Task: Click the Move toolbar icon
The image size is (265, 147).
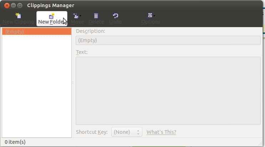Action: coord(76,16)
